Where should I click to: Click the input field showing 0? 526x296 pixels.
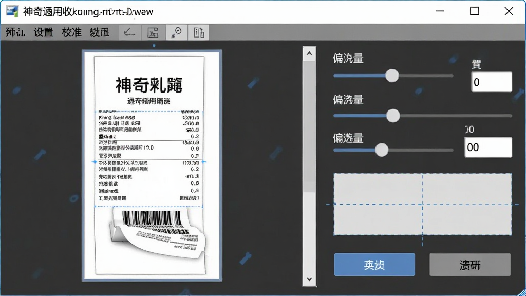coord(492,82)
